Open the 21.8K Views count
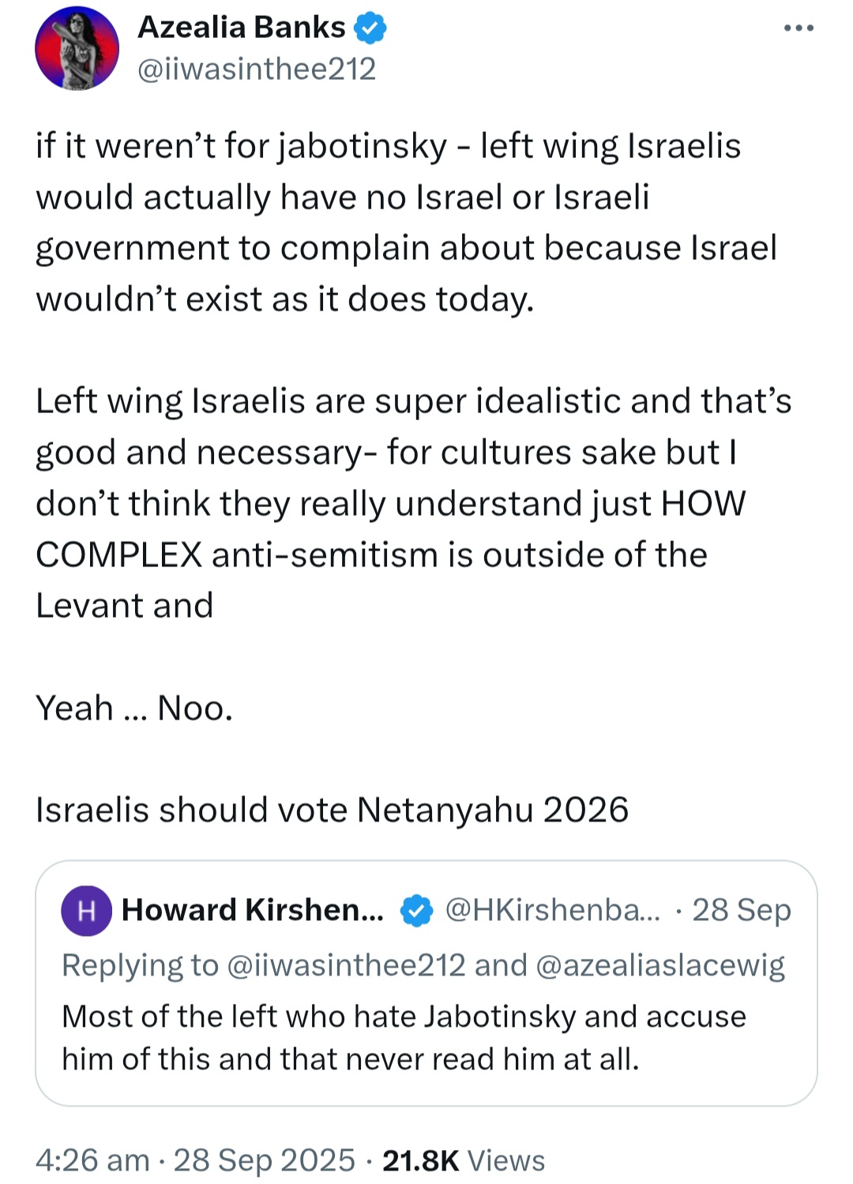The image size is (853, 1184). click(464, 1160)
